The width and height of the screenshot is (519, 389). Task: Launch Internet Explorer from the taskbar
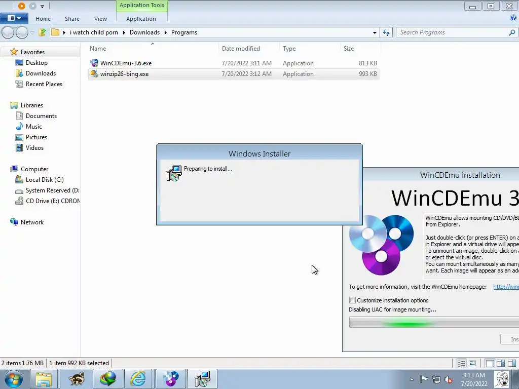138,379
